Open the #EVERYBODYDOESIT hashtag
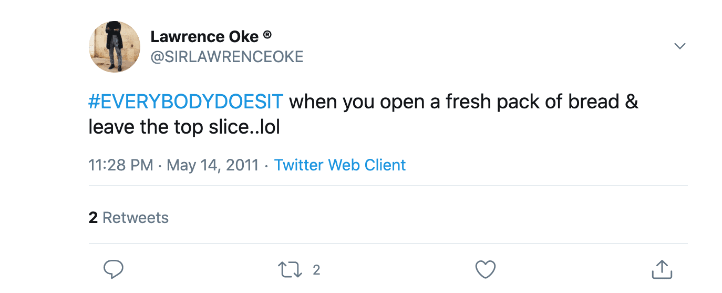The image size is (722, 293). (x=186, y=102)
